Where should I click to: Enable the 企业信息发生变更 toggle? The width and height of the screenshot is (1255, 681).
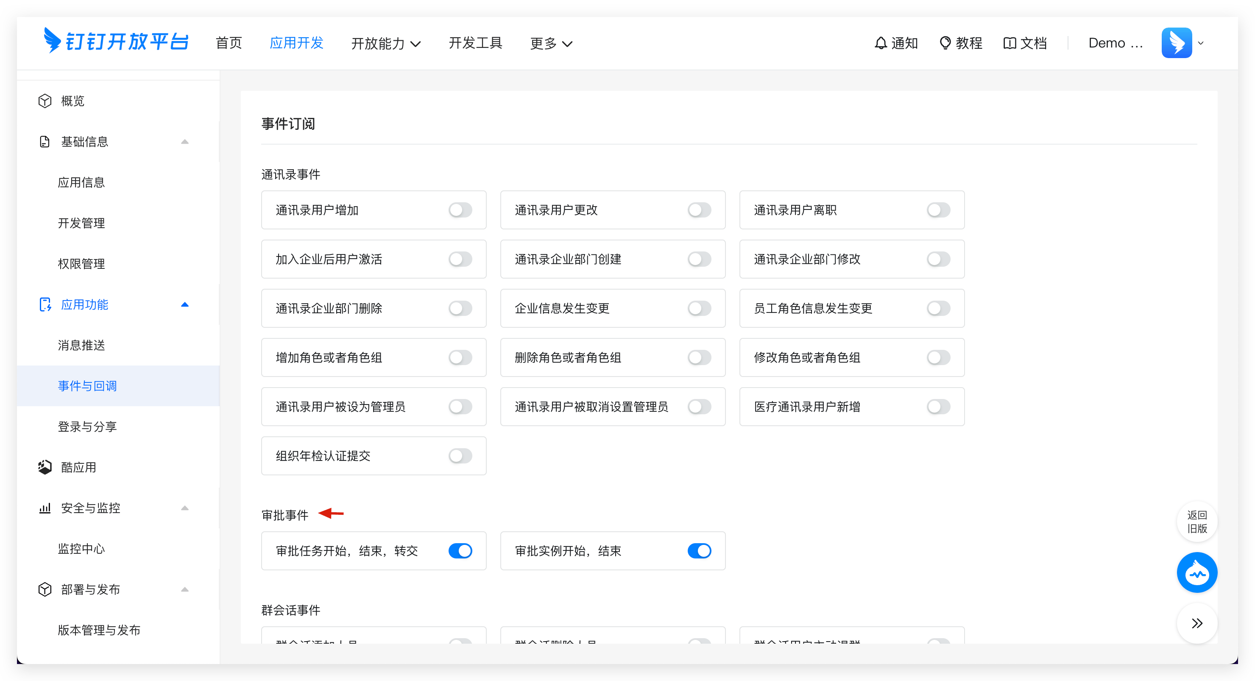tap(699, 308)
